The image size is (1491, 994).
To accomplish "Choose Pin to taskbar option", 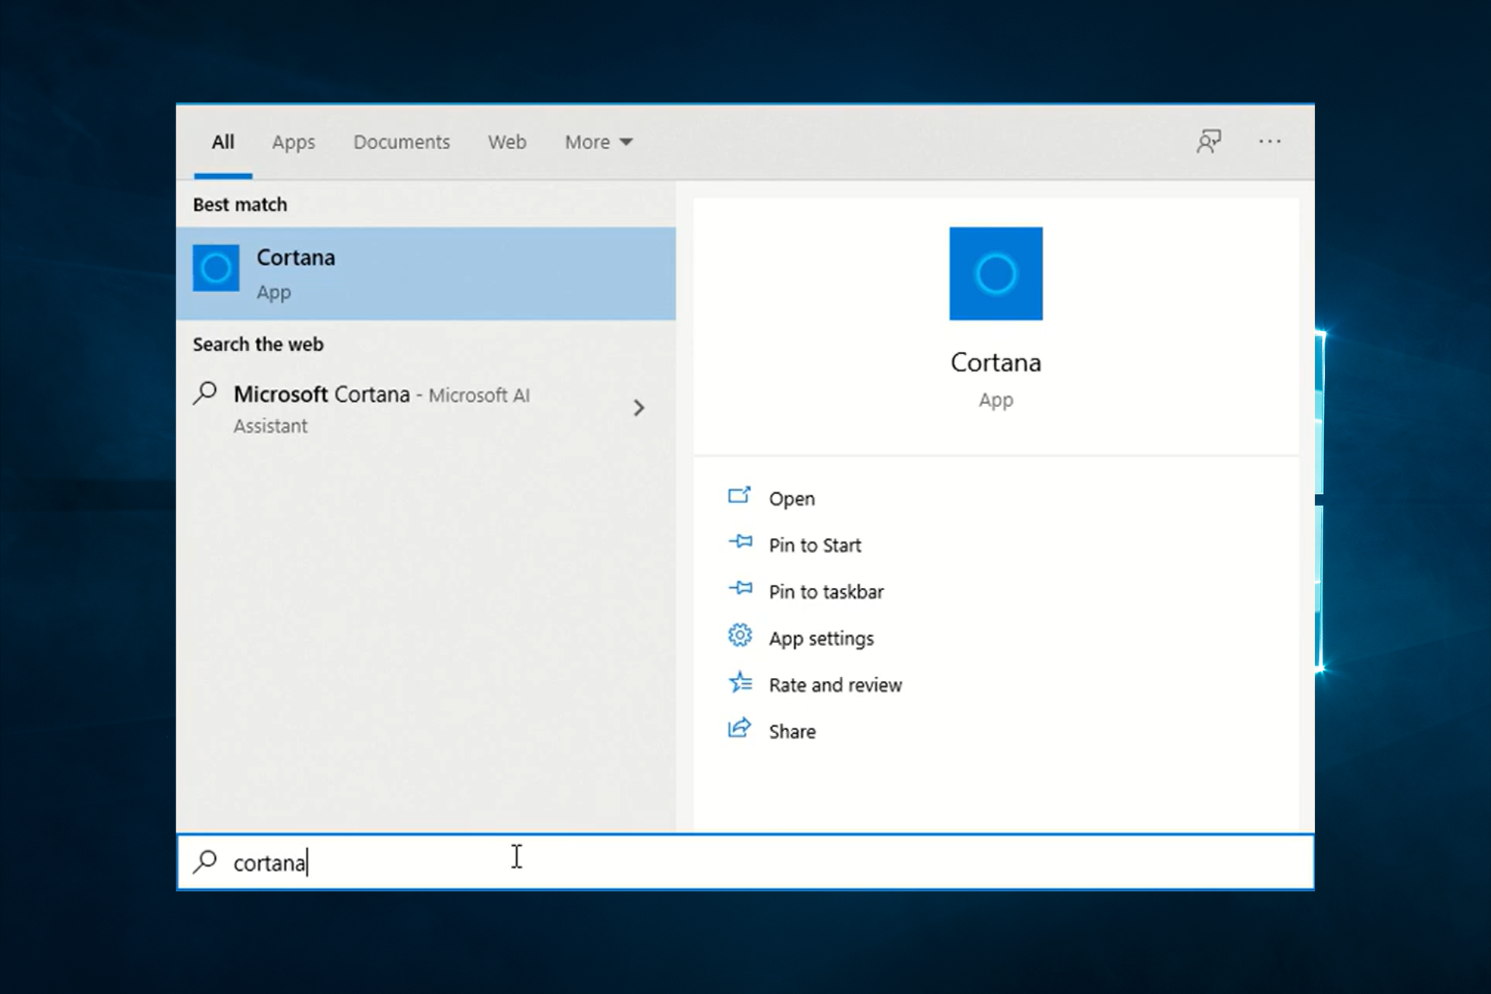I will 826,592.
